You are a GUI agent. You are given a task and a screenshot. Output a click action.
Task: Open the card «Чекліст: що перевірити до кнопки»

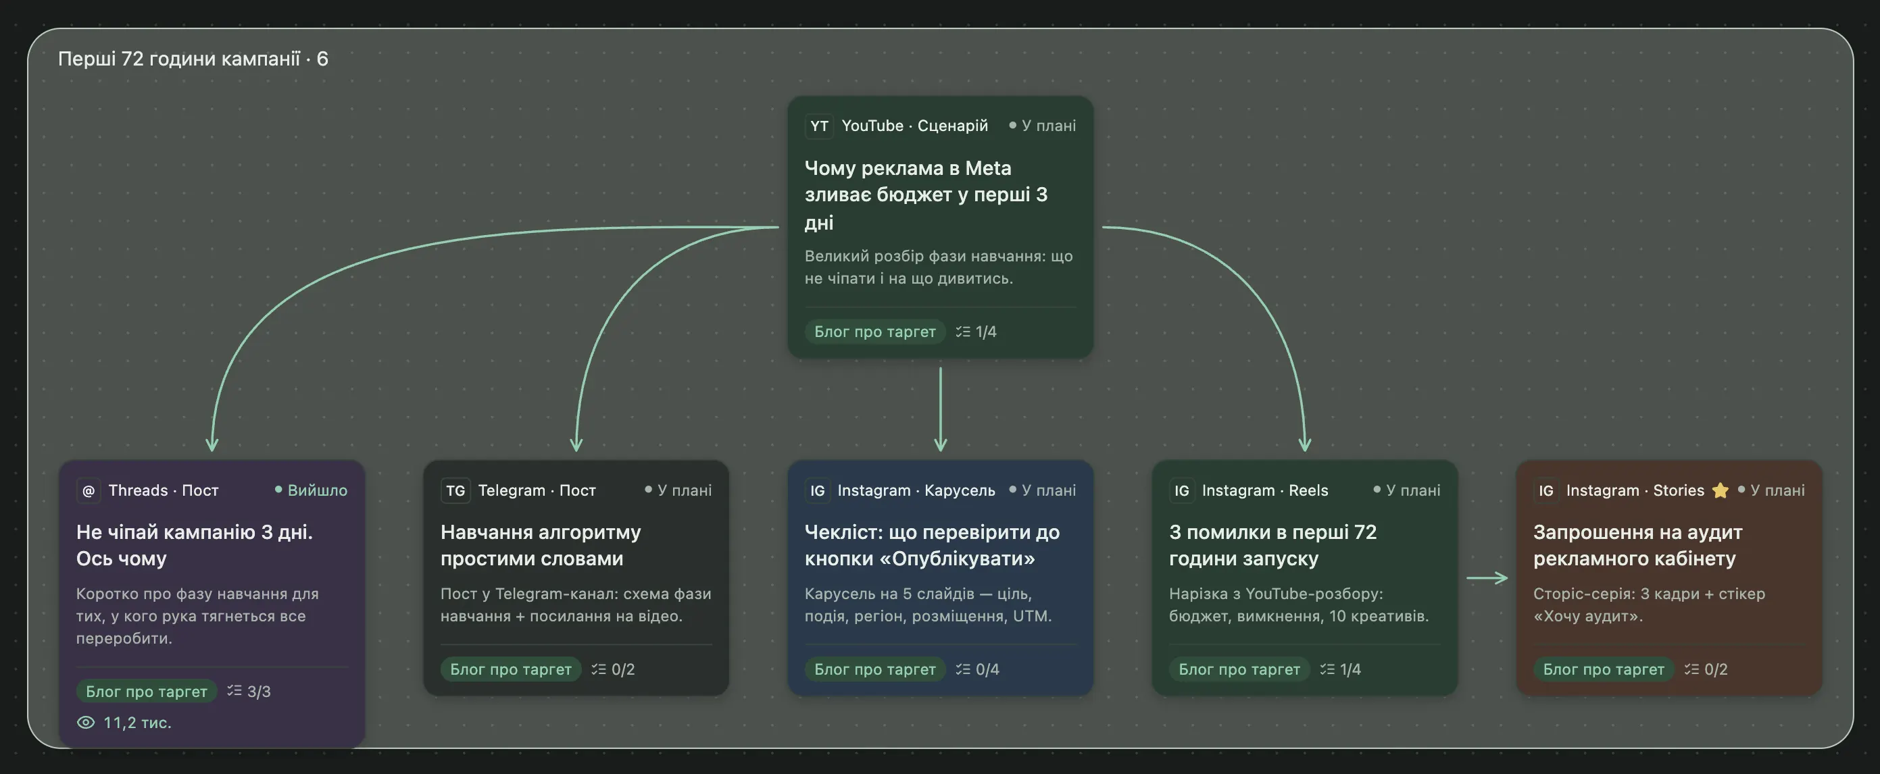click(x=940, y=577)
